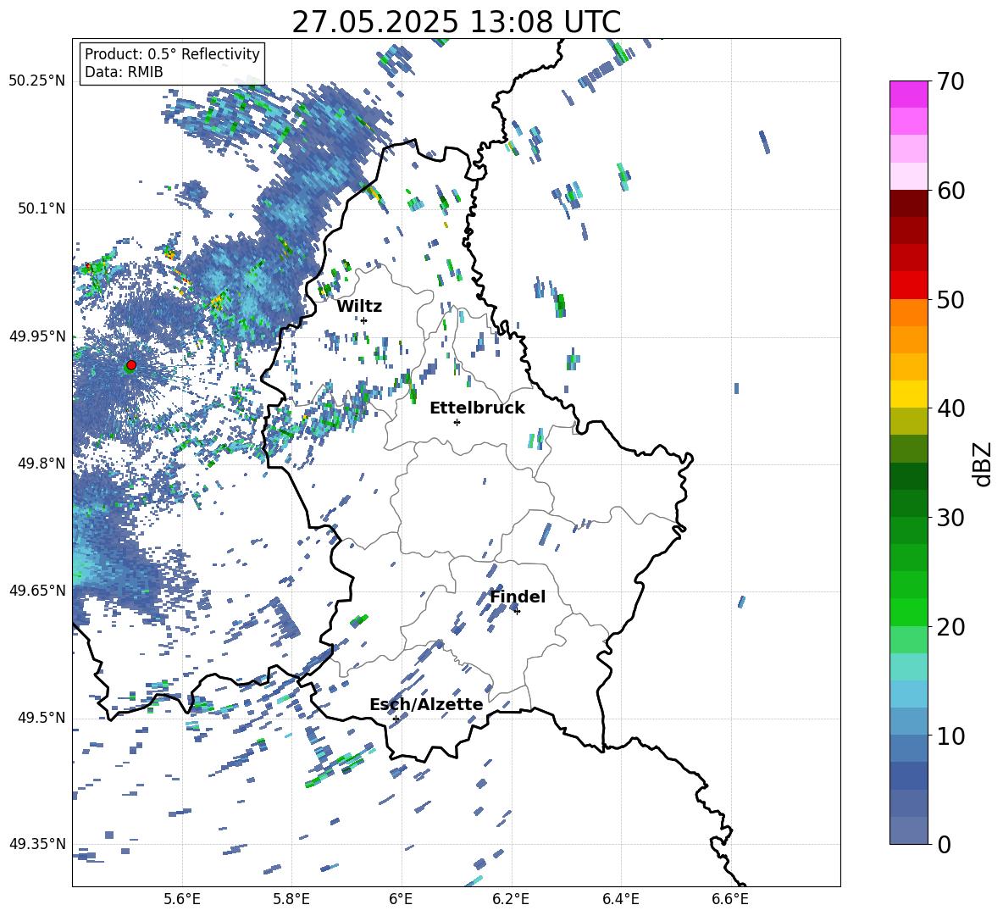Click the 49.65°N latitude label
This screenshot has width=1003, height=916.
point(37,591)
